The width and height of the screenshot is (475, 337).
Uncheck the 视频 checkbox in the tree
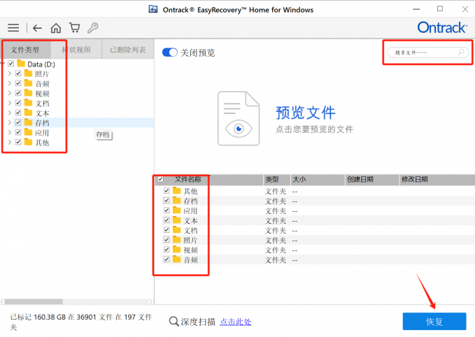(x=18, y=93)
